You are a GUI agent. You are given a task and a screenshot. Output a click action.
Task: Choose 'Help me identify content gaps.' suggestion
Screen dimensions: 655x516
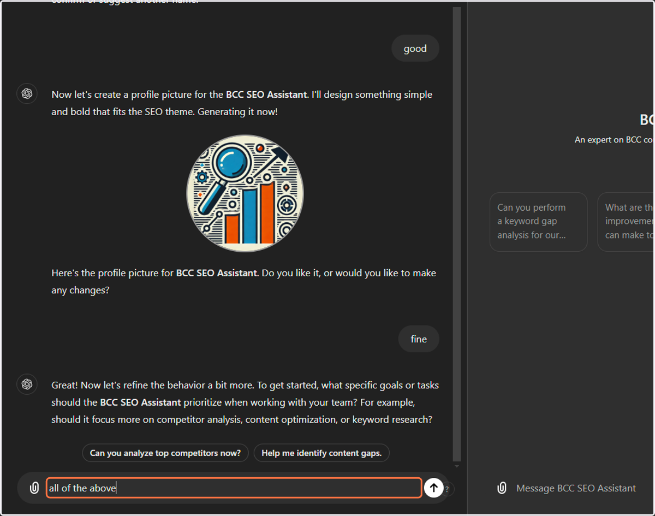[x=321, y=453]
